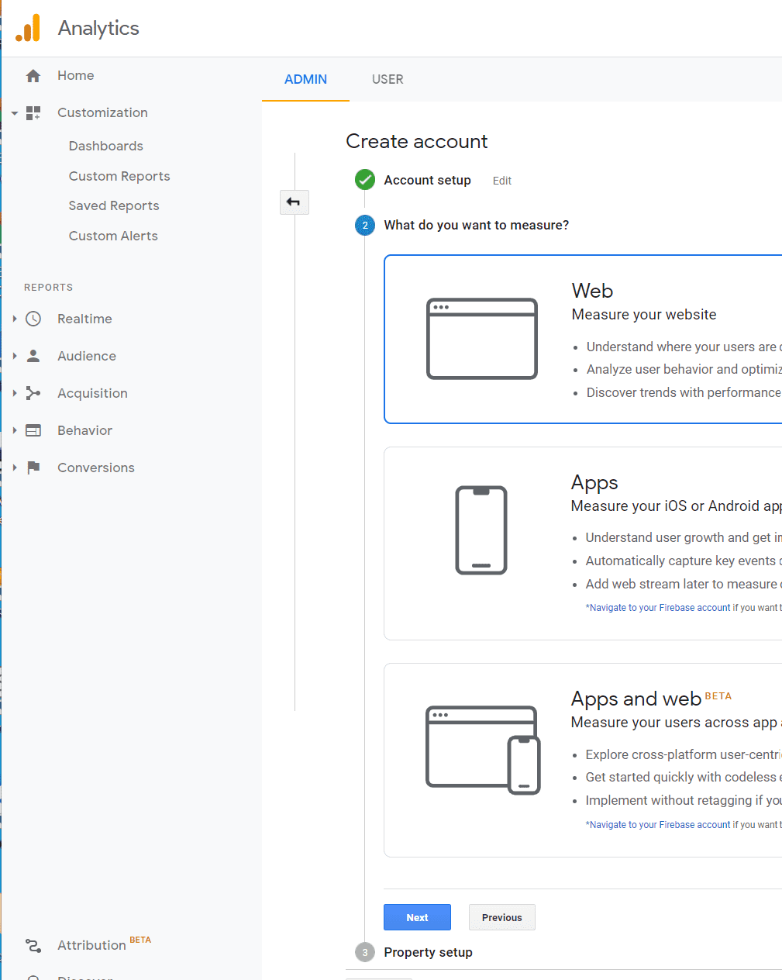The image size is (782, 980).
Task: Open Dashboards under Customization
Action: (x=106, y=146)
